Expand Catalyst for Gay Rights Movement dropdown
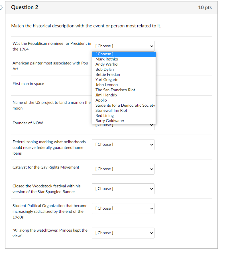This screenshot has width=236, height=253. click(123, 169)
